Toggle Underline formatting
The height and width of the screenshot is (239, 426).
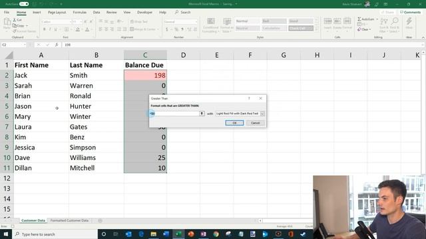pyautogui.click(x=56, y=29)
